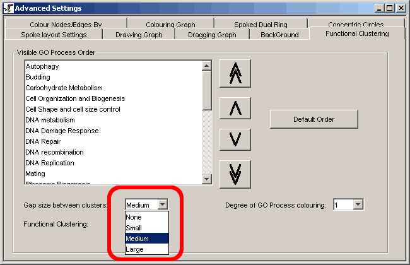Image resolution: width=410 pixels, height=265 pixels.
Task: Switch to the Spoke layout Settings tab
Action: tap(54, 35)
